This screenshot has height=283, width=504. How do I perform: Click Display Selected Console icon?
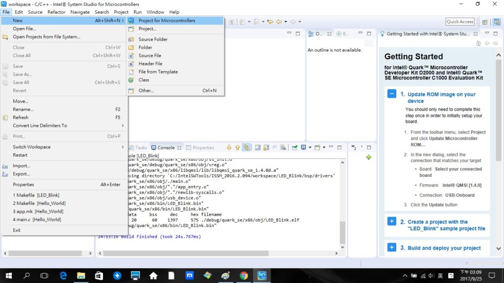coord(303,147)
